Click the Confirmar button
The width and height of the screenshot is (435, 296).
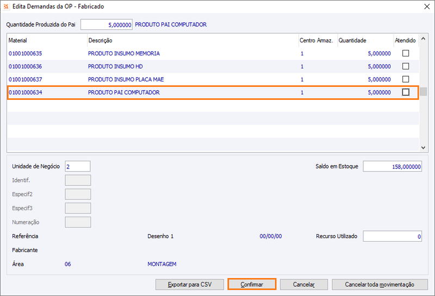pos(252,285)
